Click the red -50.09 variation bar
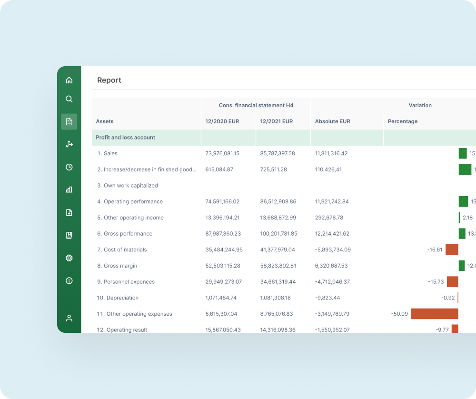 click(x=434, y=314)
